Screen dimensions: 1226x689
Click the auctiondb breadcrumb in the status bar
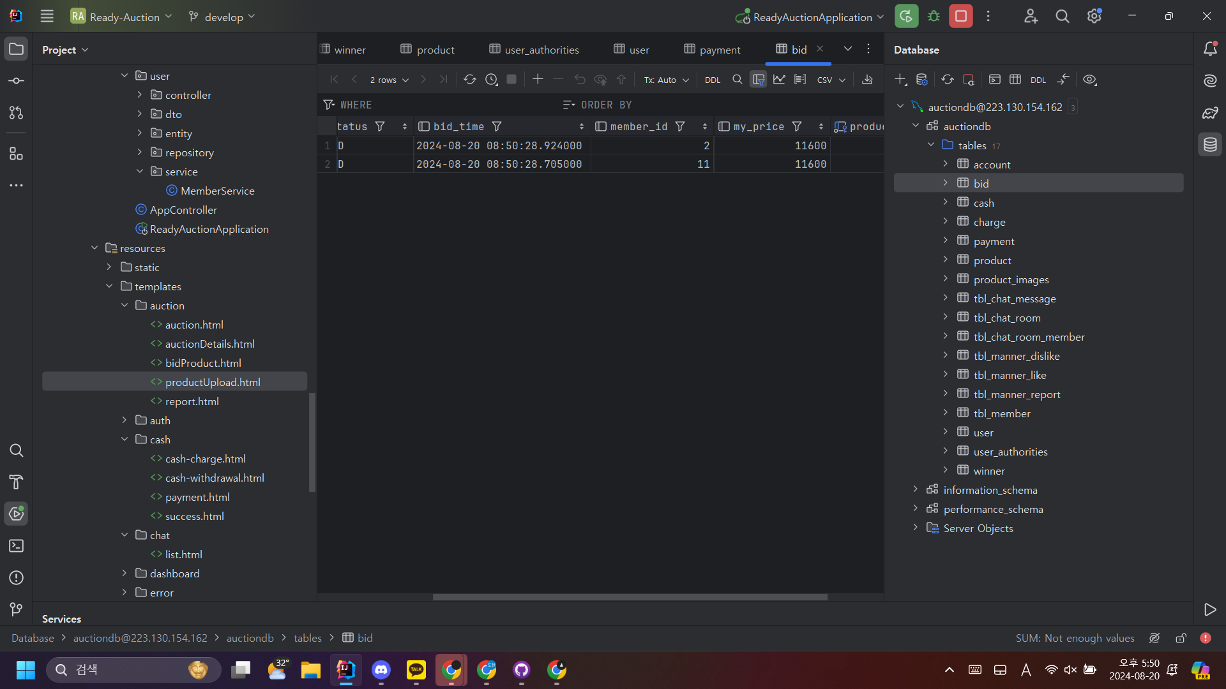(x=250, y=638)
